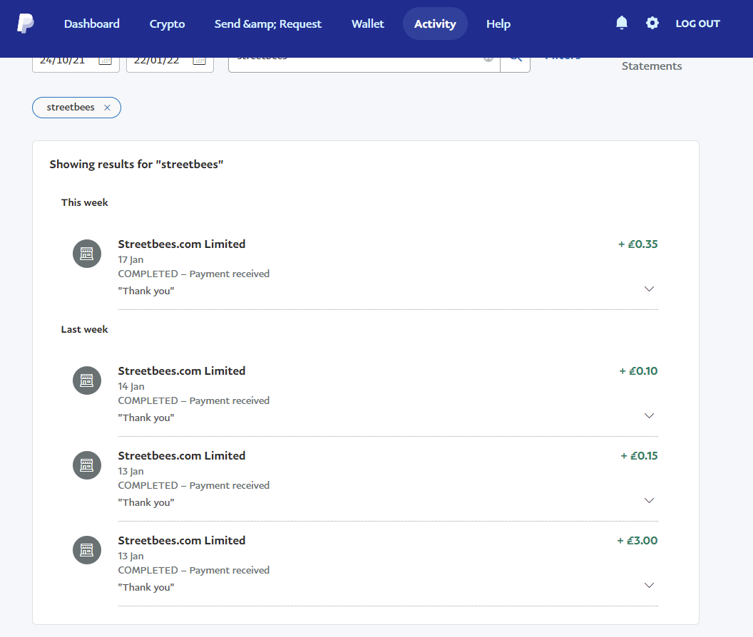Open the Statements link

(652, 66)
